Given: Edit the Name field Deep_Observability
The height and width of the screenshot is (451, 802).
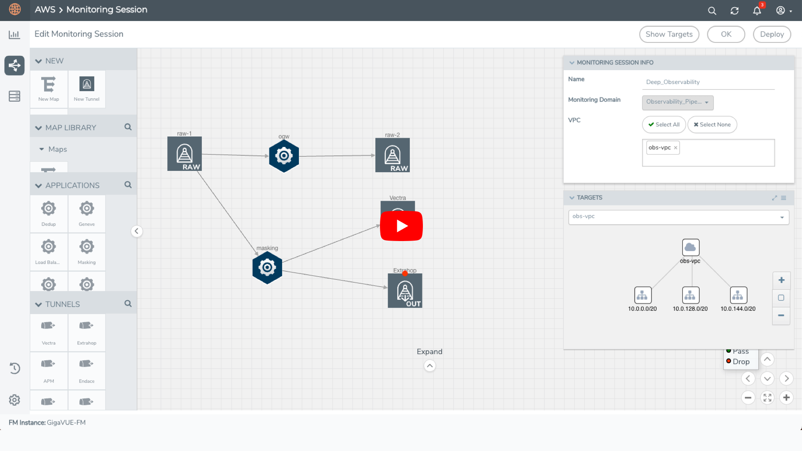Looking at the screenshot, I should coord(708,82).
